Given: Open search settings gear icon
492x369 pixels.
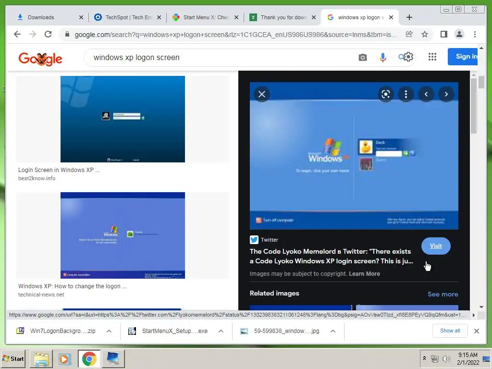Looking at the screenshot, I should click(408, 57).
